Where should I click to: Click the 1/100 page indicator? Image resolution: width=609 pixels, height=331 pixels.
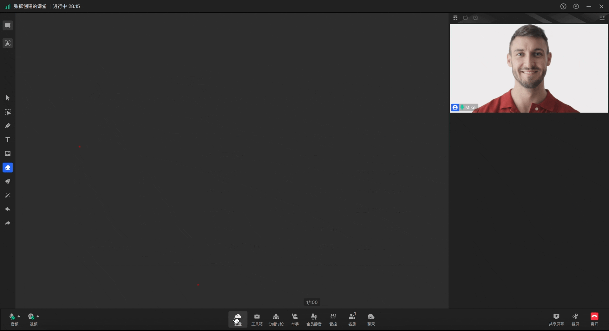(312, 302)
